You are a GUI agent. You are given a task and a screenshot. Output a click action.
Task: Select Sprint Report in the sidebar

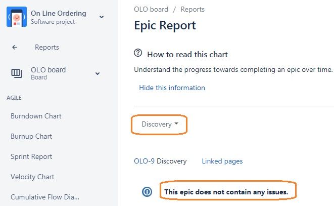coord(31,156)
